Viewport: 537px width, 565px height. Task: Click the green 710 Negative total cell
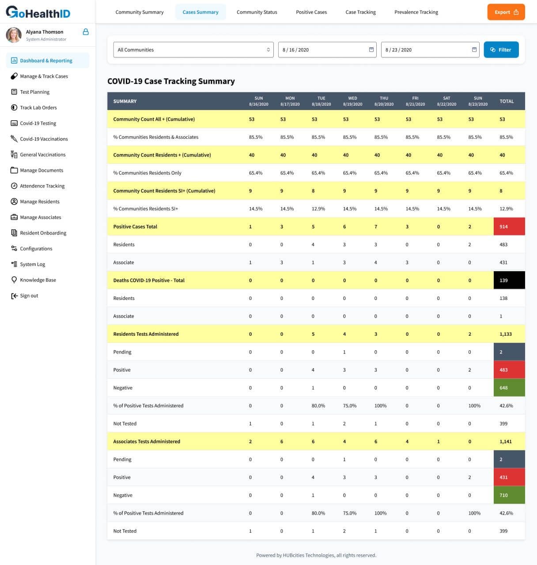coord(509,495)
